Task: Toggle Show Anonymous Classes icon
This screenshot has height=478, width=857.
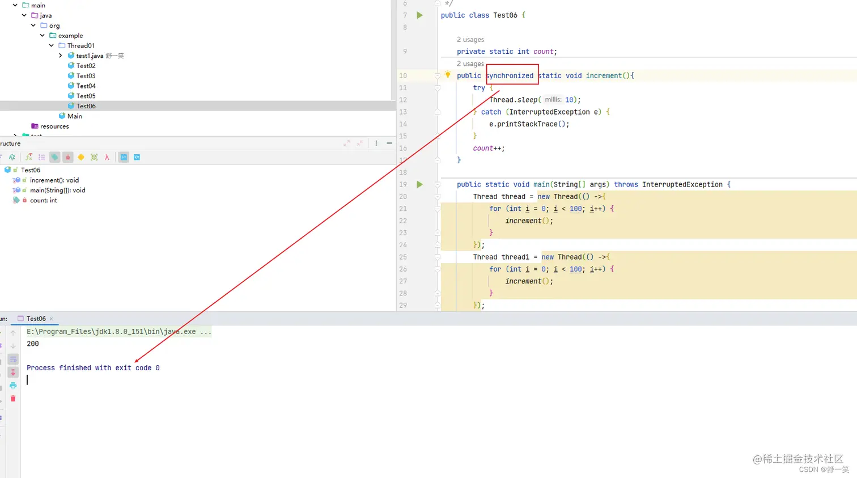Action: tap(94, 158)
